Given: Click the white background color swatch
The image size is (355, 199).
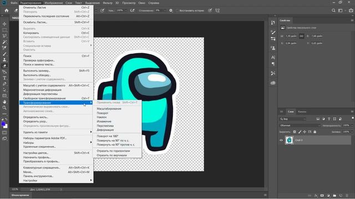Looking at the screenshot, I should [6, 126].
